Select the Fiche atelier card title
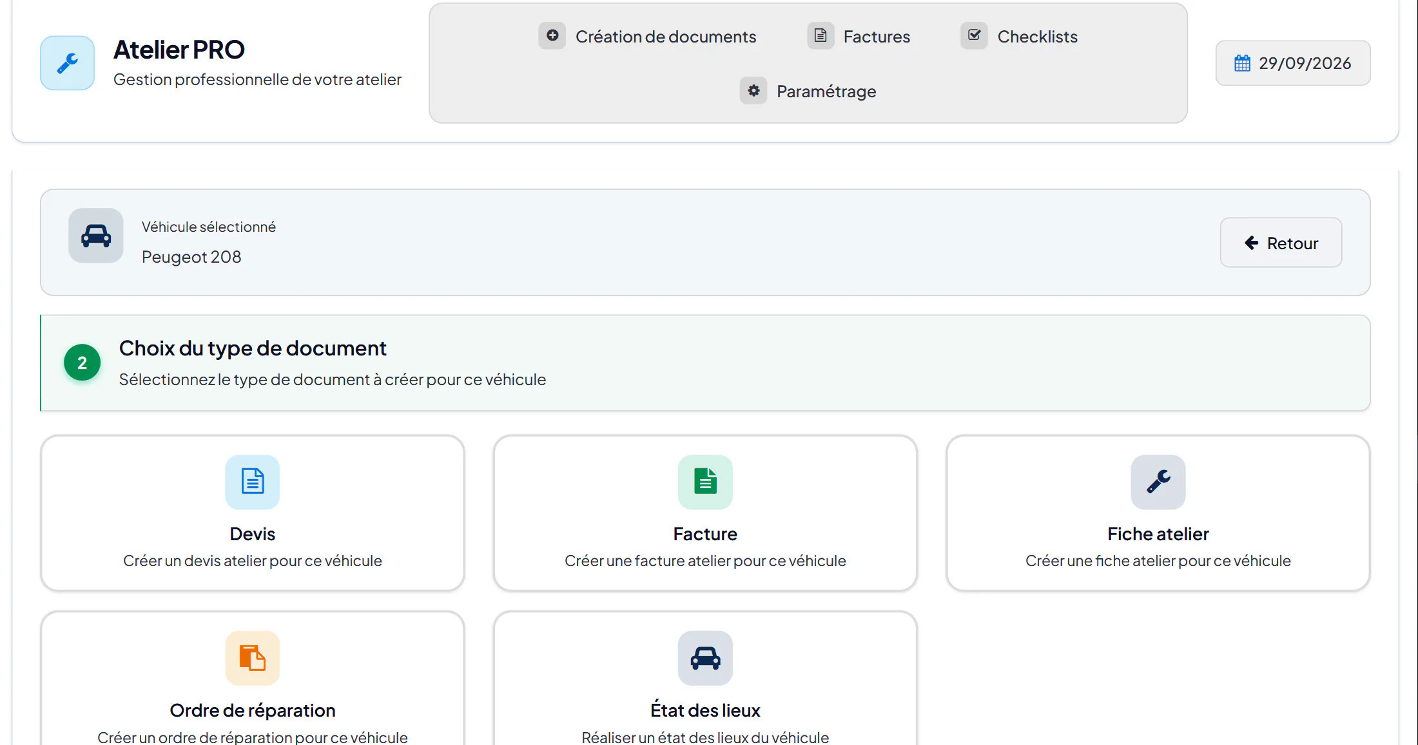This screenshot has height=745, width=1418. 1158,534
